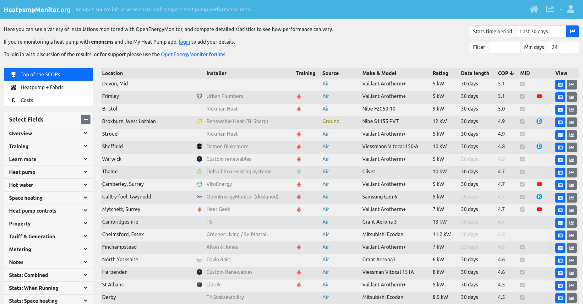Open the Last 30 days period dropdown
This screenshot has width=583, height=304.
(x=541, y=31)
